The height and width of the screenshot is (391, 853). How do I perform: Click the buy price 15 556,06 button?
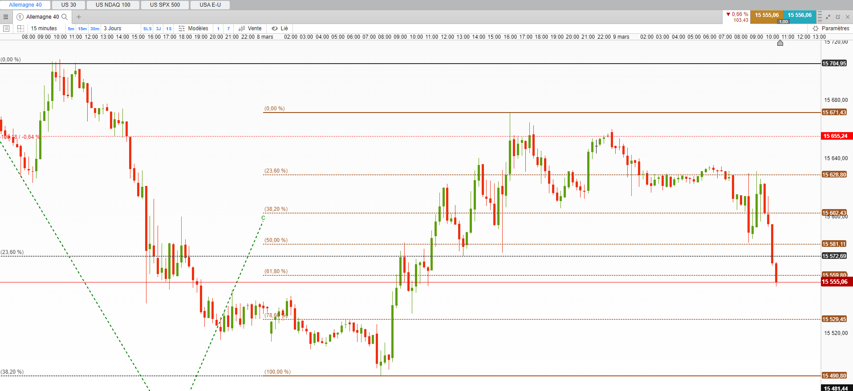point(800,16)
